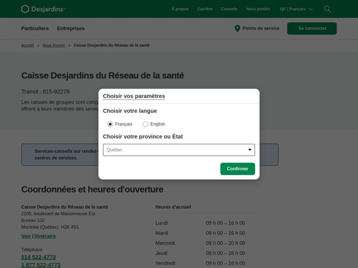Call the 514 522-4773 phone link

(x=38, y=257)
